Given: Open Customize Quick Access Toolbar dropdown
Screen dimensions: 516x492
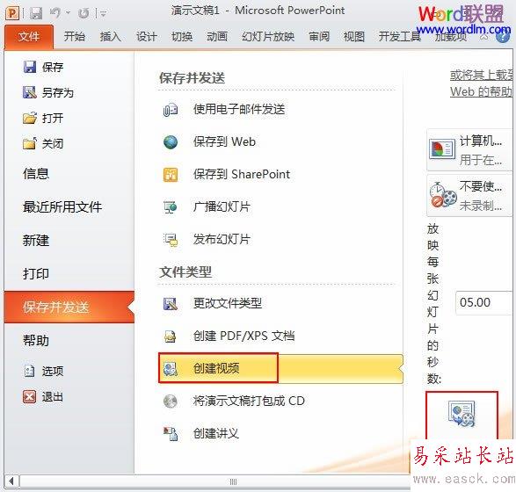Looking at the screenshot, I should coord(104,13).
